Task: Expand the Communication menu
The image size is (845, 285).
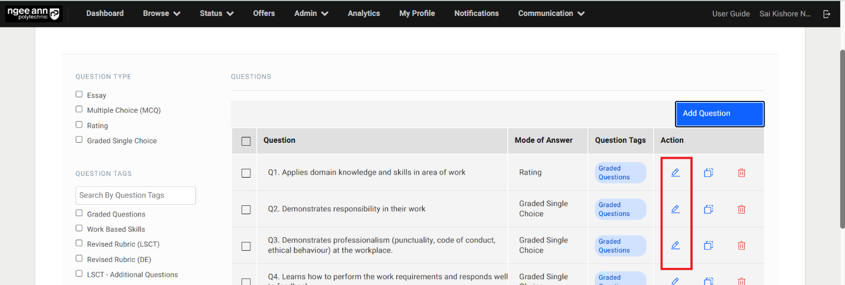Action: 551,14
